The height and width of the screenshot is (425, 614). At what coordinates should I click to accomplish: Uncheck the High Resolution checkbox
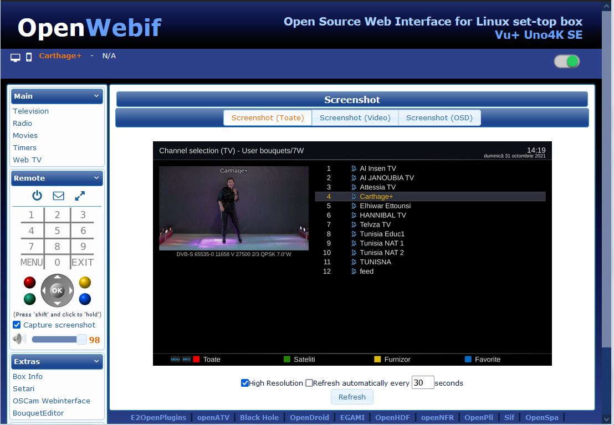coord(245,383)
